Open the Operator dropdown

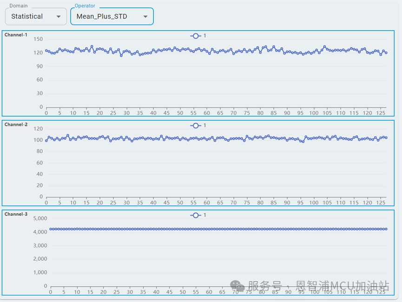click(112, 16)
